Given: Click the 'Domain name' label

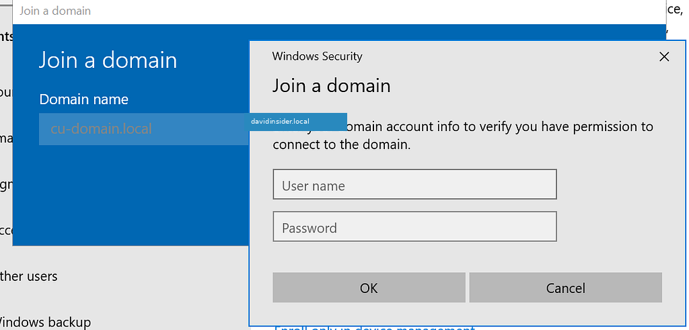Looking at the screenshot, I should click(x=84, y=99).
